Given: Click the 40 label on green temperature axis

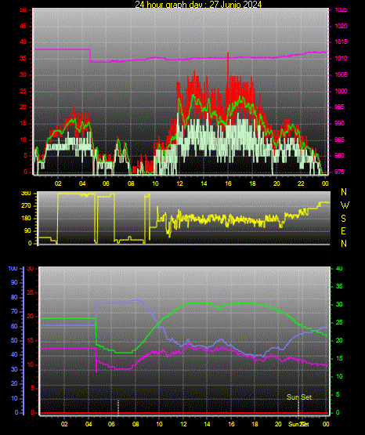Looking at the screenshot, I should [339, 268].
